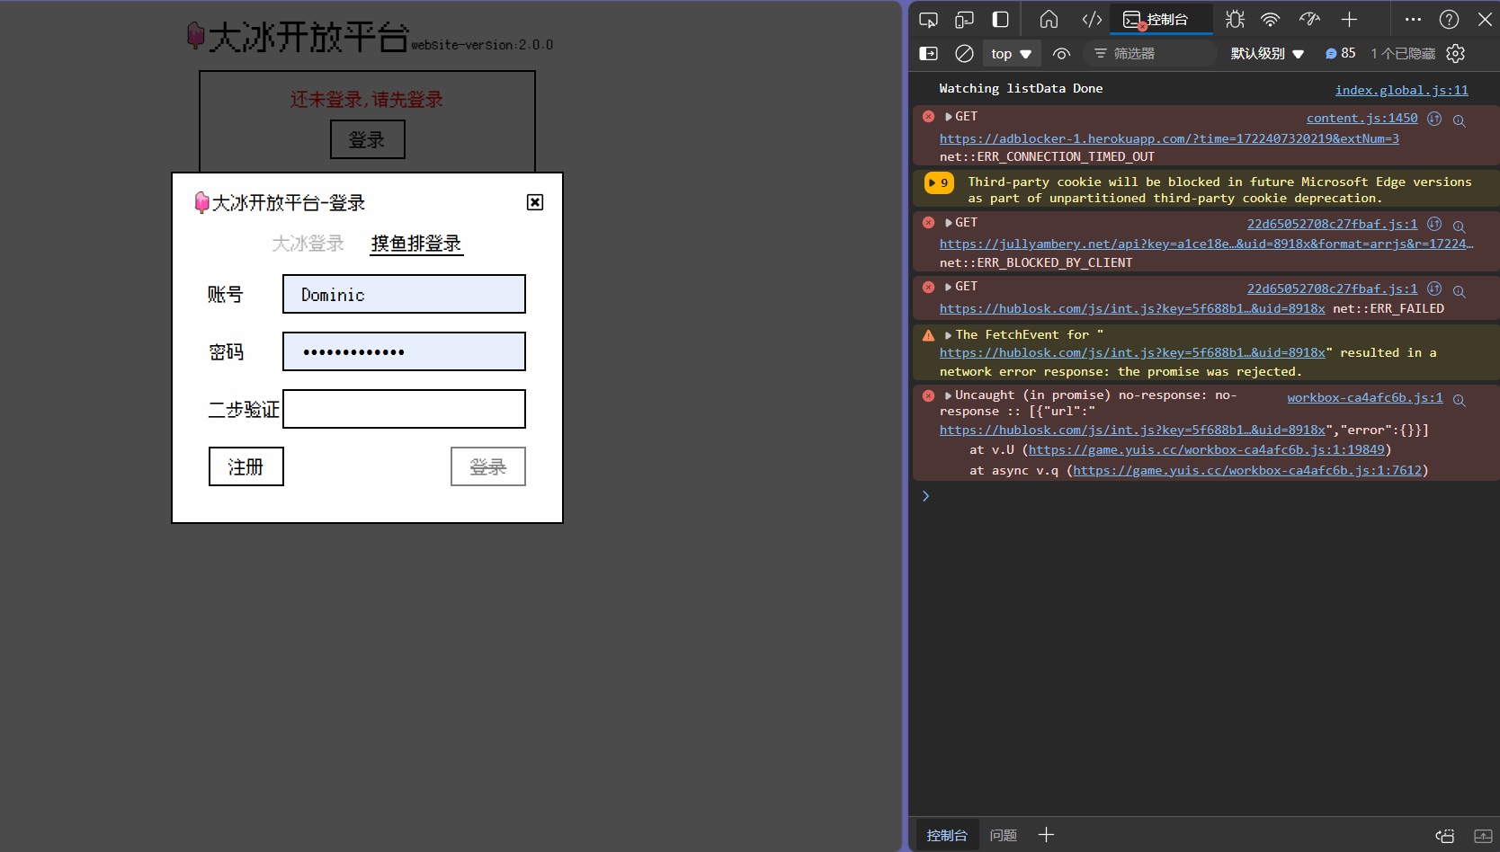The width and height of the screenshot is (1500, 852).
Task: Click the 注册 register button
Action: (x=246, y=466)
